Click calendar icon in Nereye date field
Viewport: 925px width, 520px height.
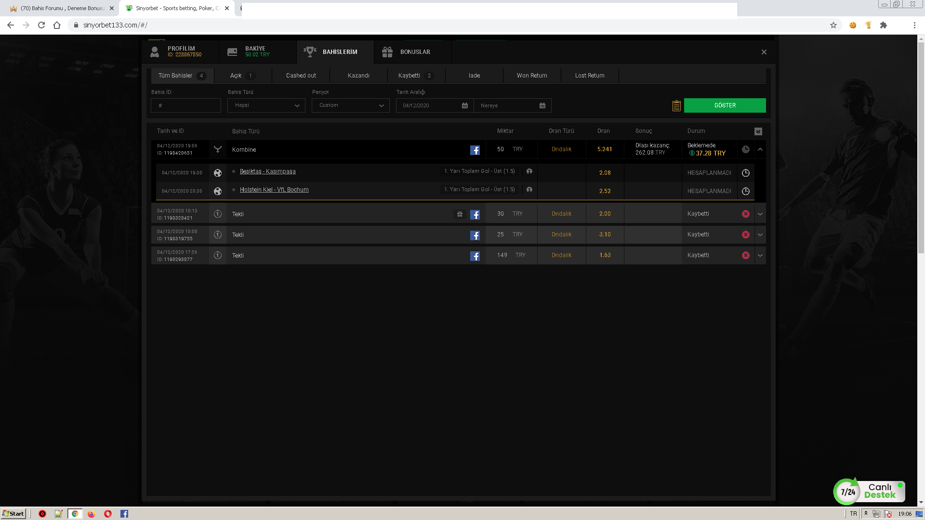coord(542,105)
